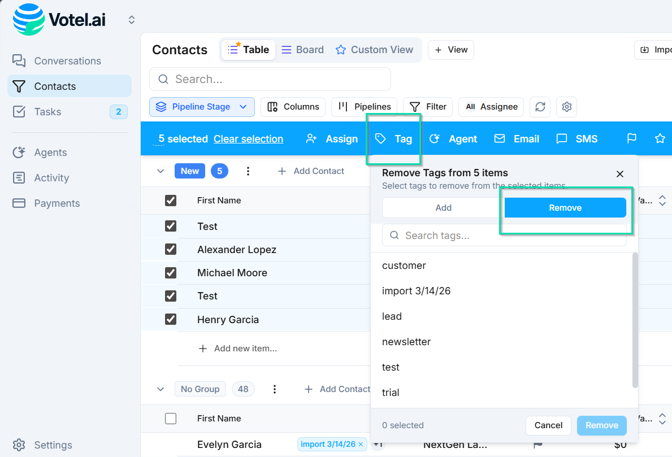Click the tag list scrollbar
Image resolution: width=672 pixels, height=457 pixels.
pyautogui.click(x=635, y=320)
